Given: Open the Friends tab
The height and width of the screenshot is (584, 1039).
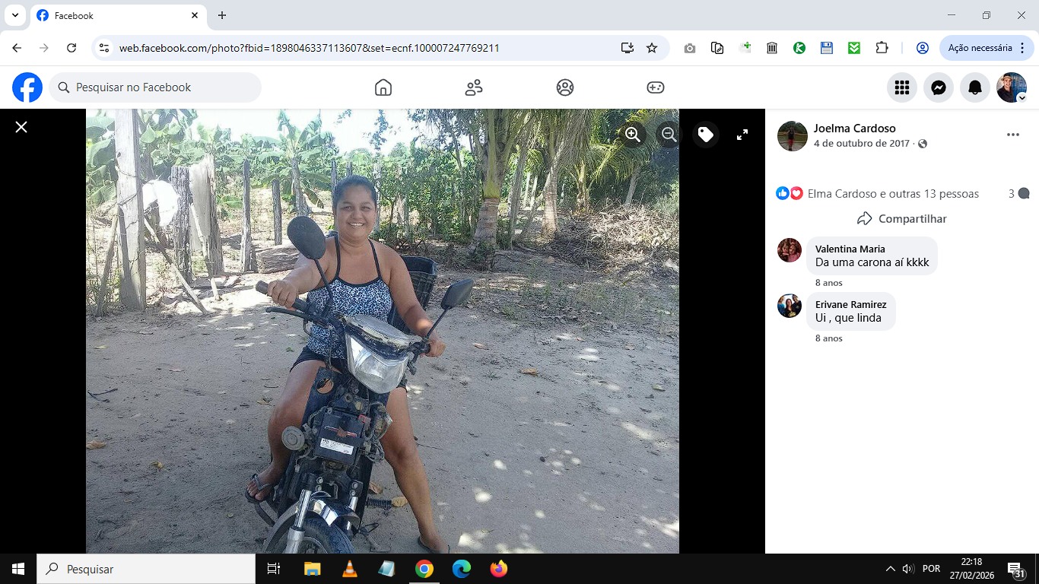Looking at the screenshot, I should 474,87.
